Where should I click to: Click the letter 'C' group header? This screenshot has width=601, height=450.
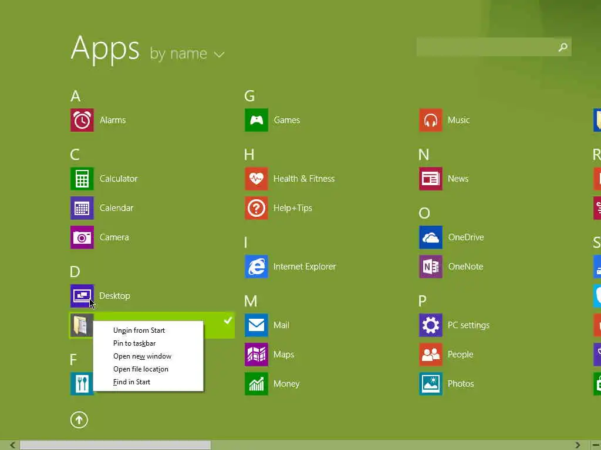pos(75,155)
